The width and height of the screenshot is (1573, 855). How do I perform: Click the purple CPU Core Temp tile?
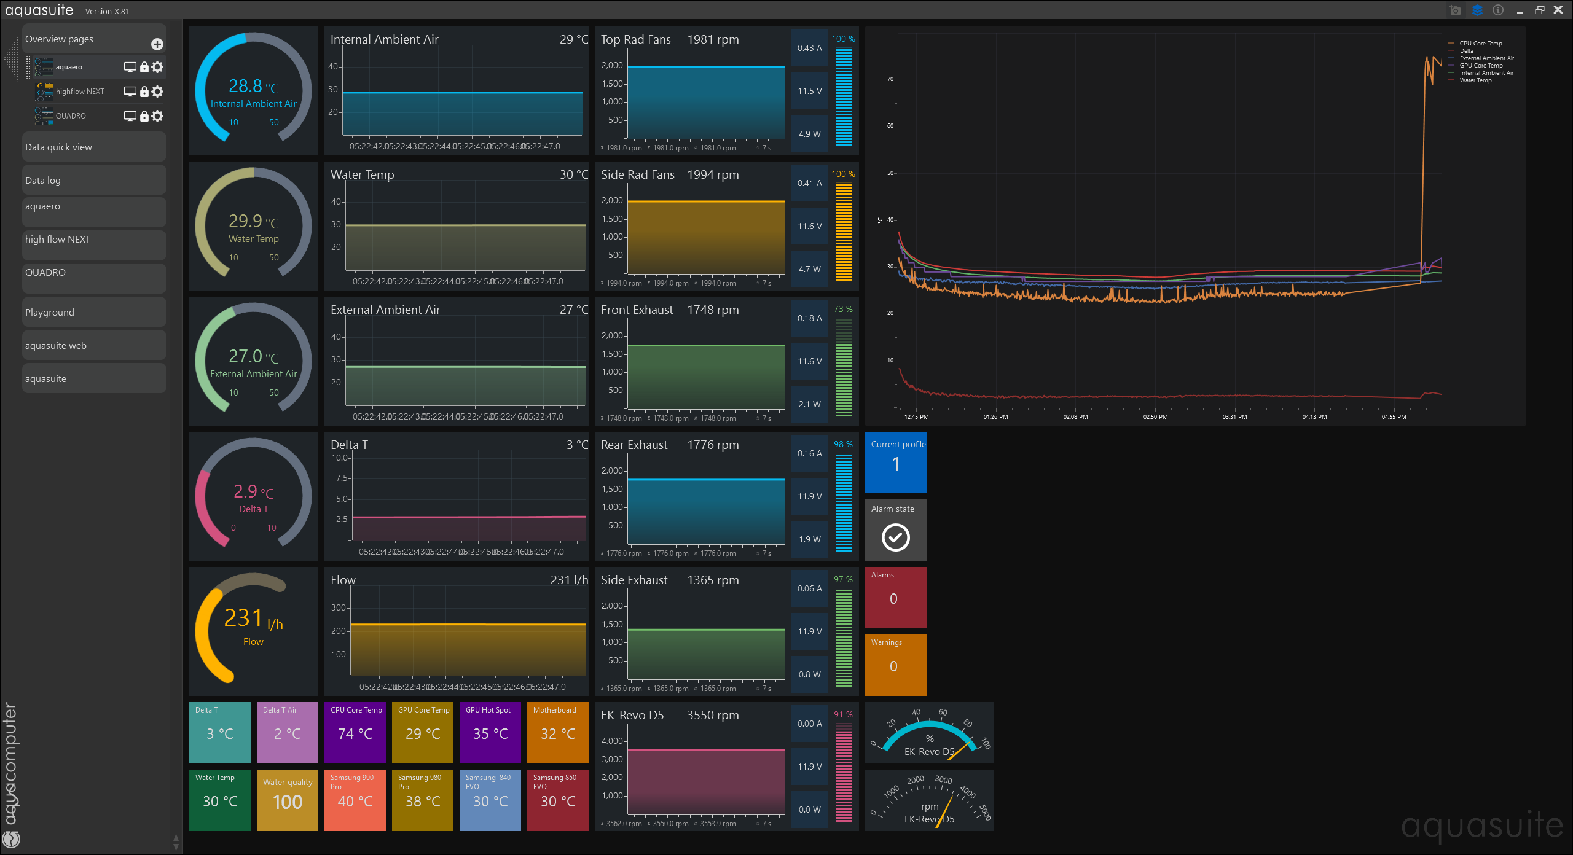tap(355, 733)
